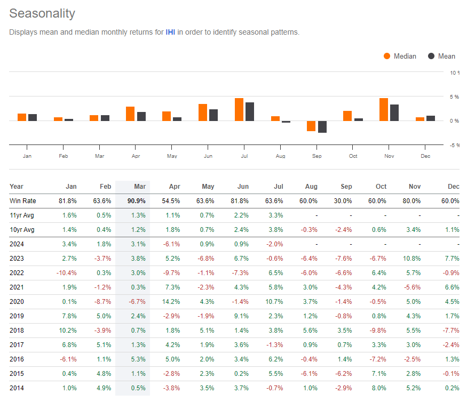467x402 pixels.
Task: Click the July median orange bar
Action: pos(239,109)
